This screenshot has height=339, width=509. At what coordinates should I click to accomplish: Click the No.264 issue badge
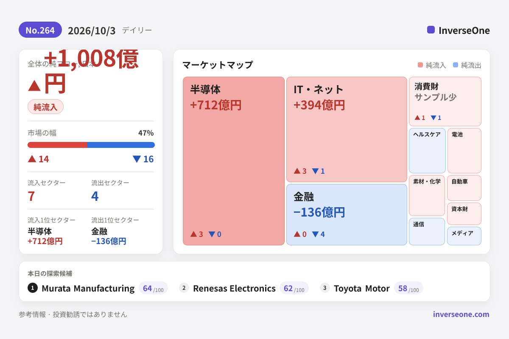(x=40, y=30)
